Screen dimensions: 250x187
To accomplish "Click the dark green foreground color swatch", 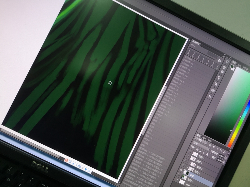I will click(x=232, y=66).
